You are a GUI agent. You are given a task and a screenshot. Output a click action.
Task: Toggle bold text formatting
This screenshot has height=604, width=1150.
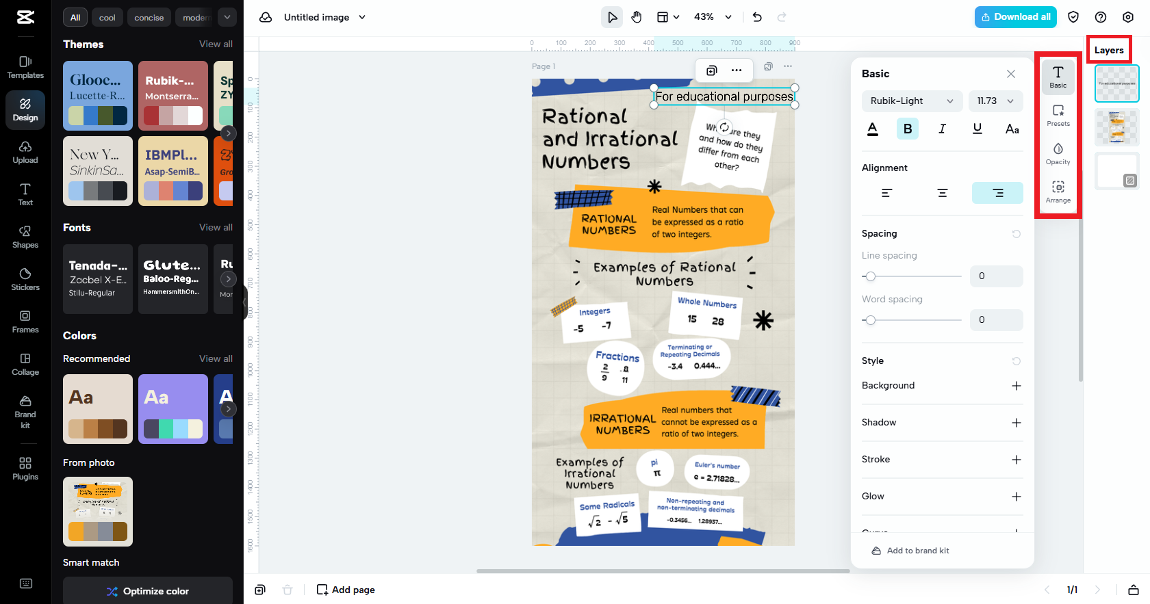point(907,129)
